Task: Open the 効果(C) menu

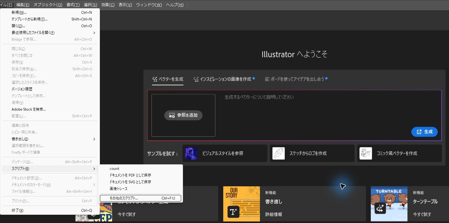Action: [x=108, y=5]
